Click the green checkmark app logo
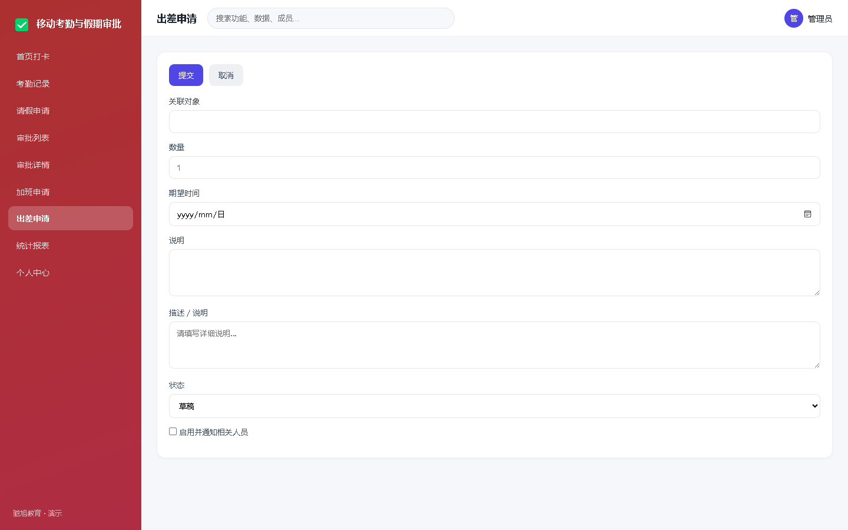This screenshot has width=848, height=530. (22, 24)
